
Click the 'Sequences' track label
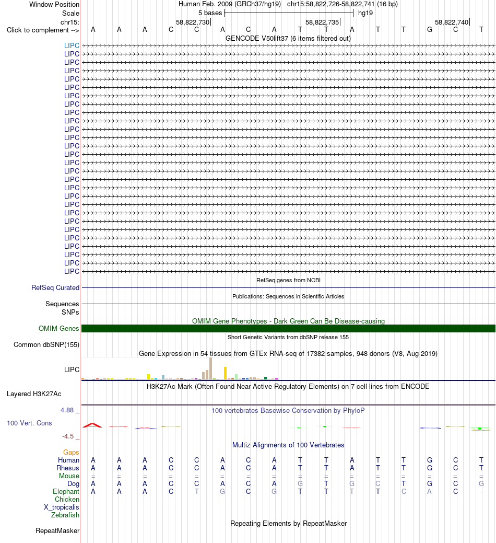(62, 304)
